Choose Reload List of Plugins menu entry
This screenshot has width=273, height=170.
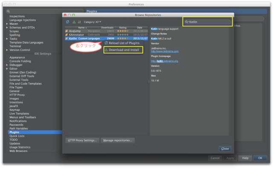123,43
